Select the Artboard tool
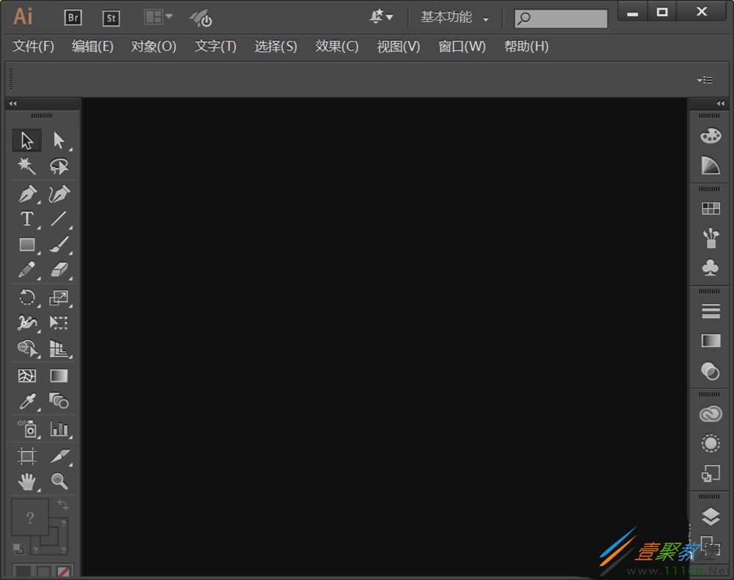 26,455
